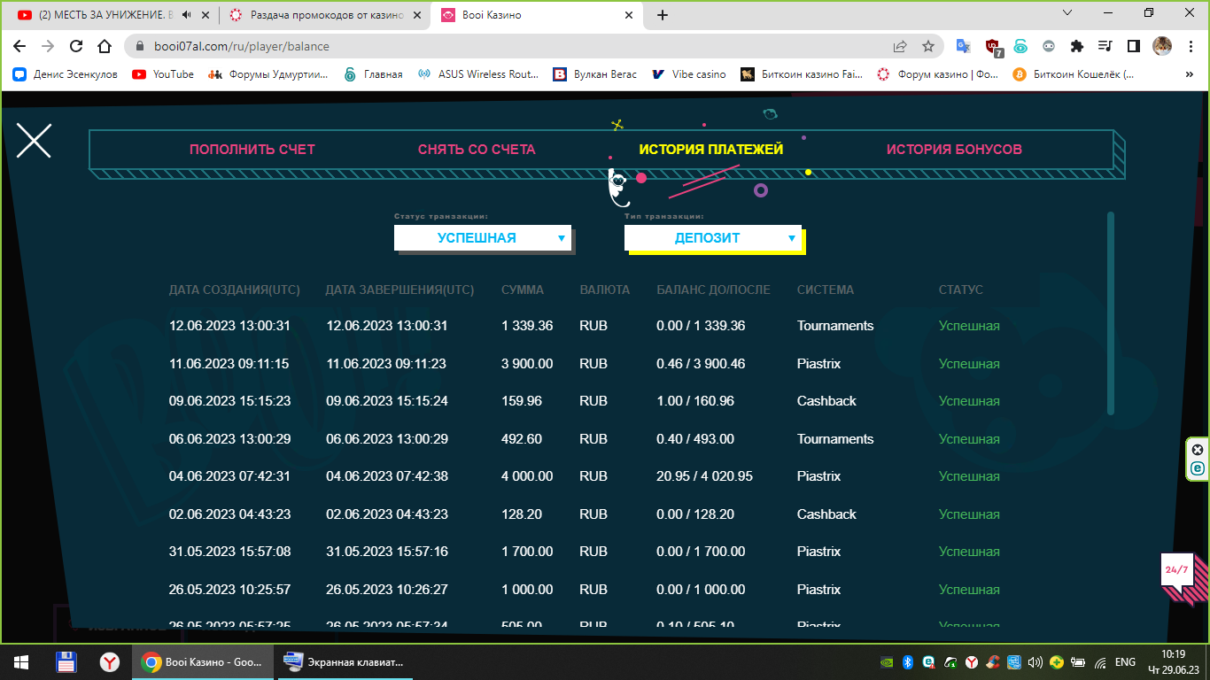
Task: Open Yandex browser from the taskbar
Action: 110,661
